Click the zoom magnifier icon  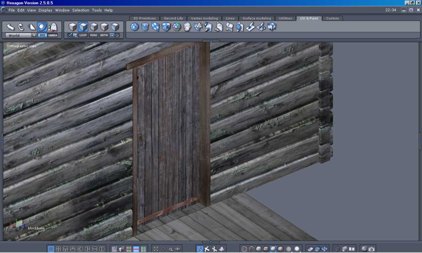170,249
